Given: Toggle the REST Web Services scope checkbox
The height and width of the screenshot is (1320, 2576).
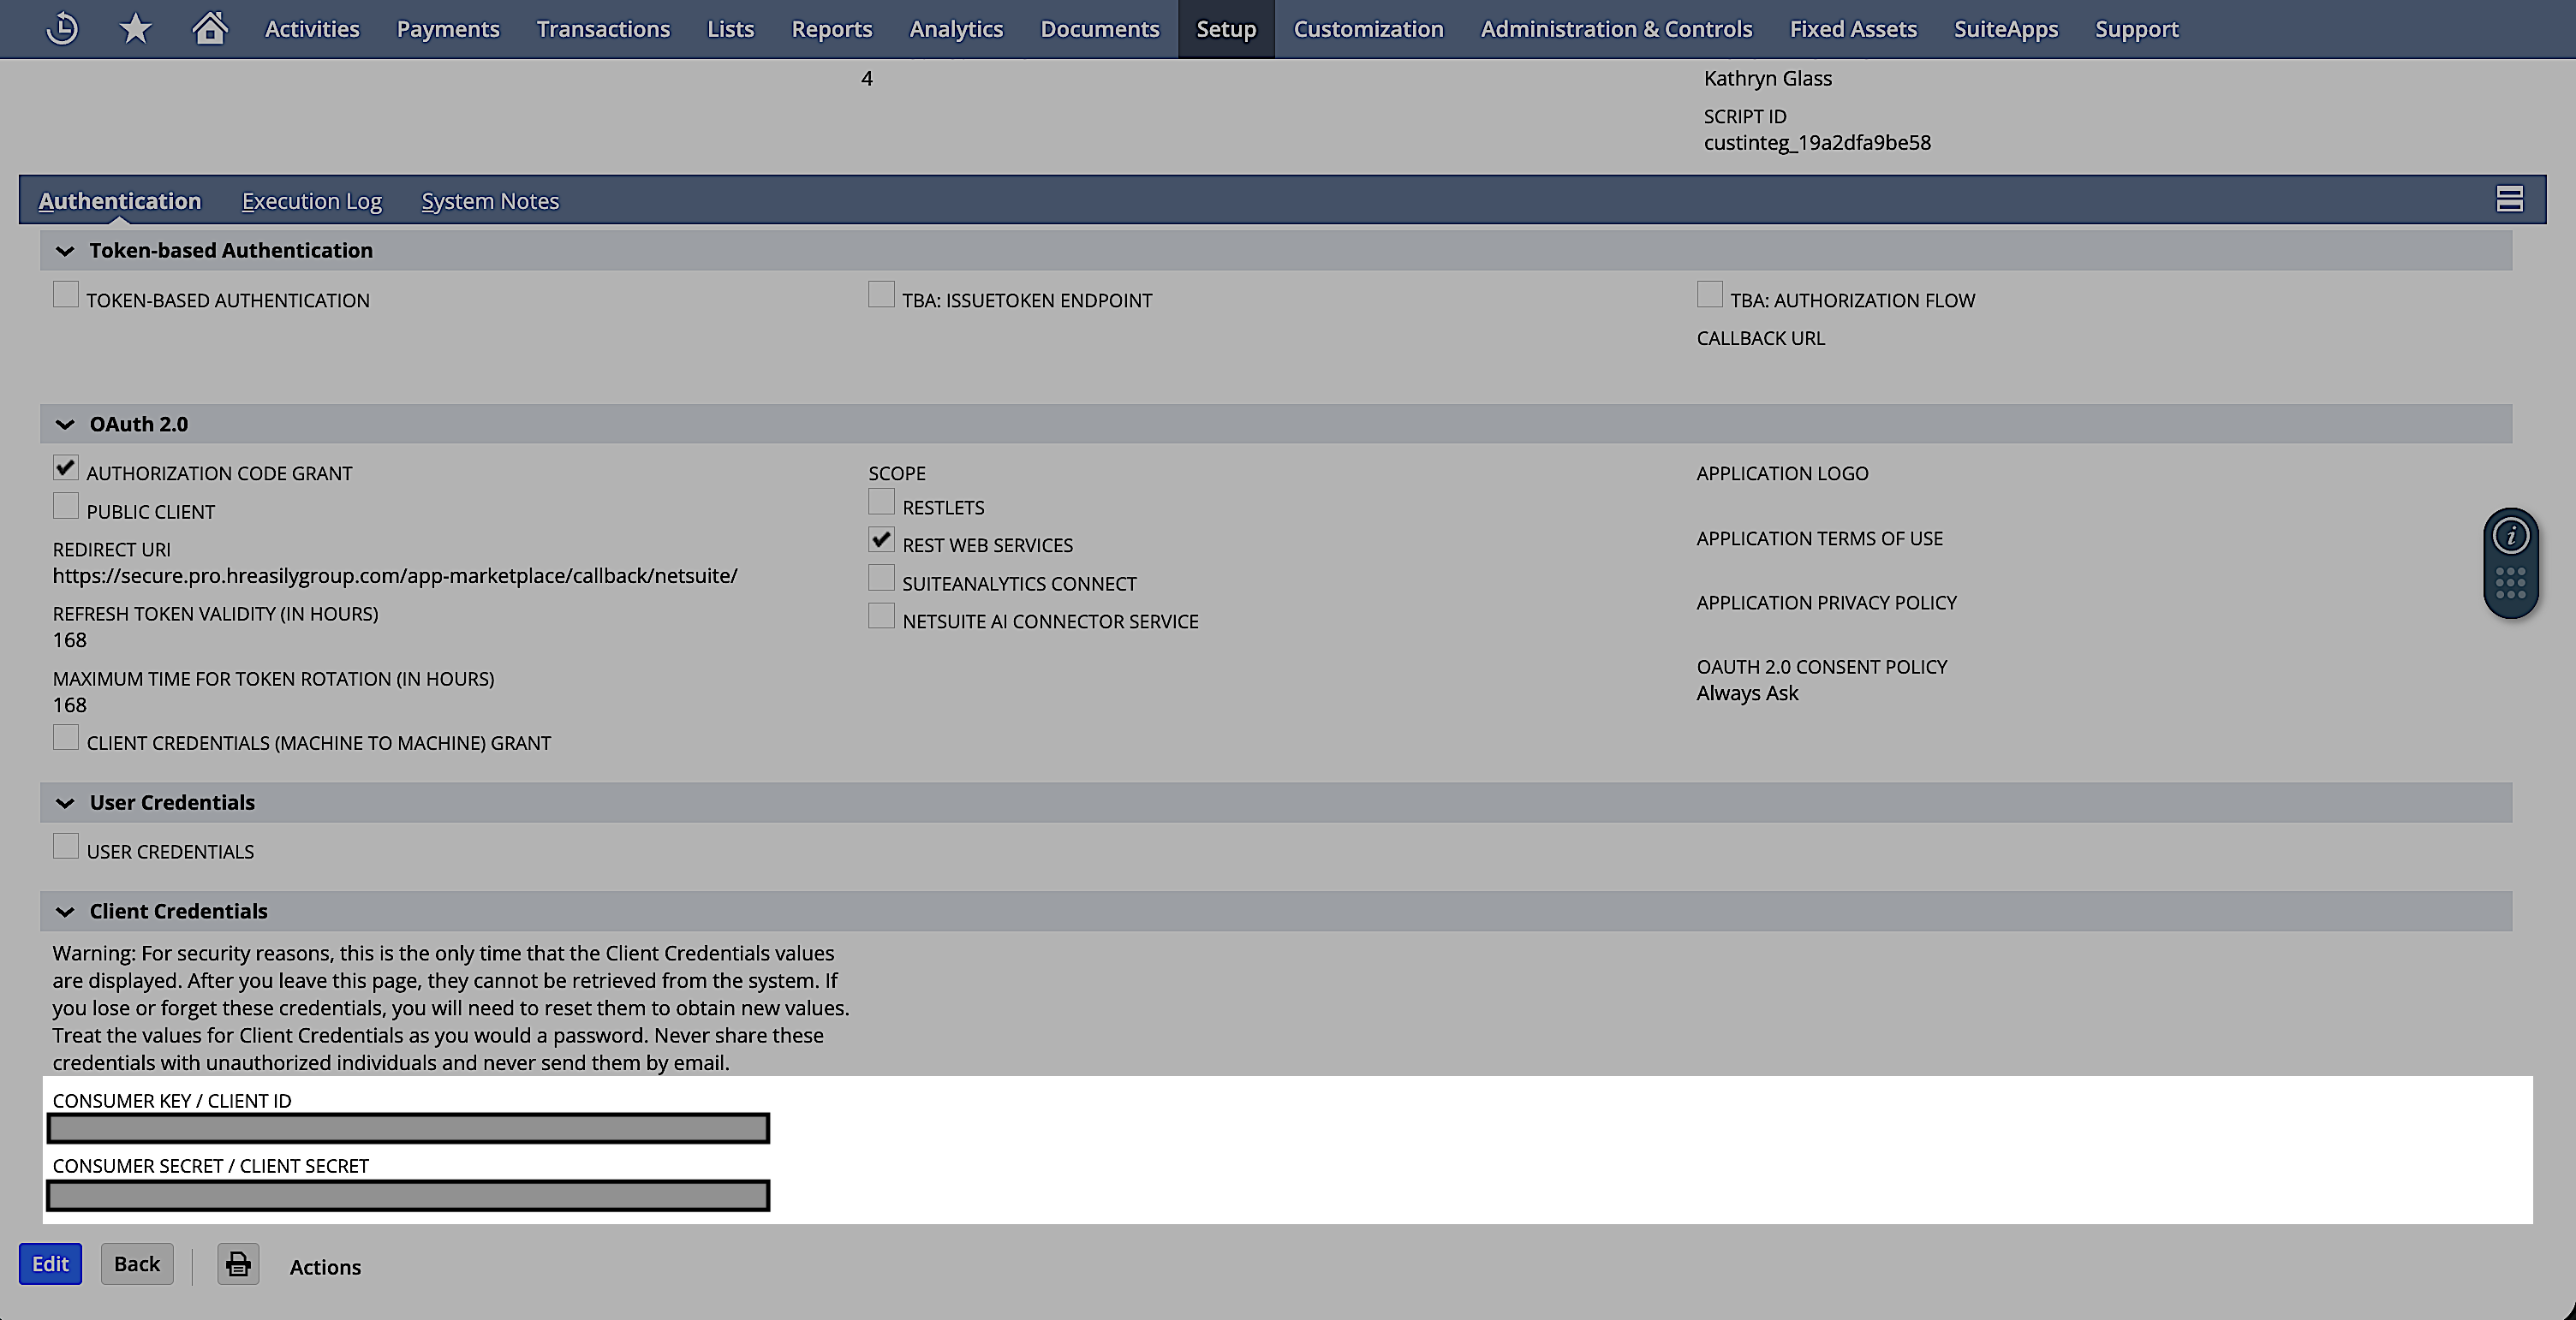Looking at the screenshot, I should [x=881, y=539].
